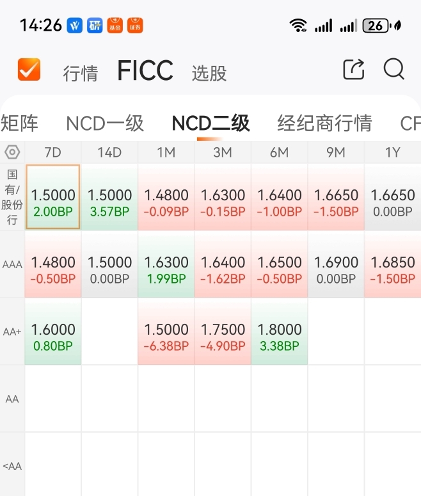Switch to the NCD一级 tab
This screenshot has width=421, height=496.
105,123
